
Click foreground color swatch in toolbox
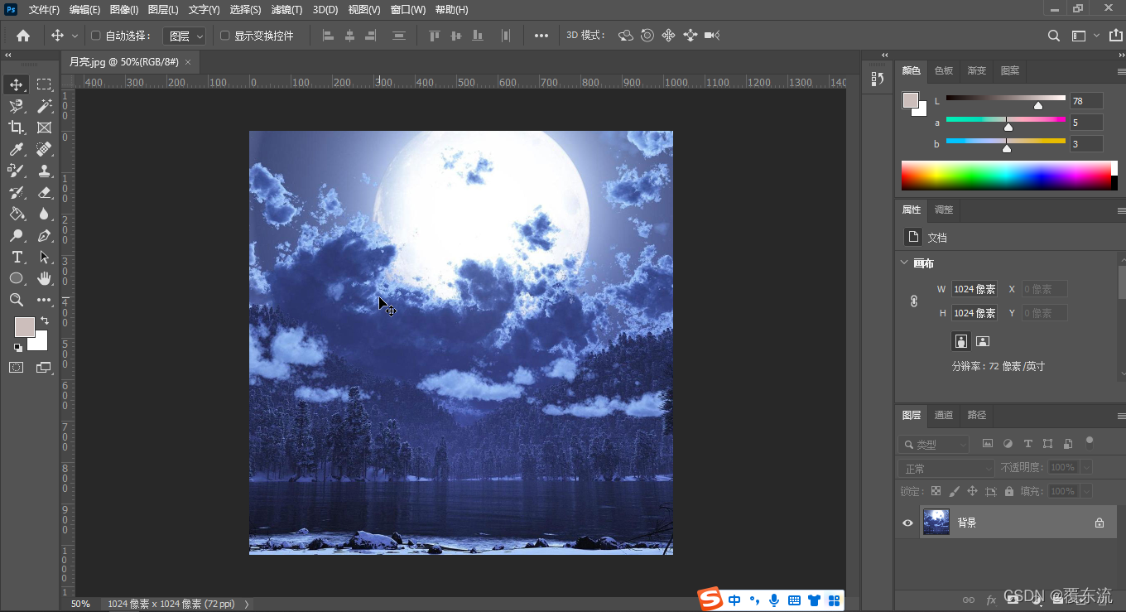[25, 326]
